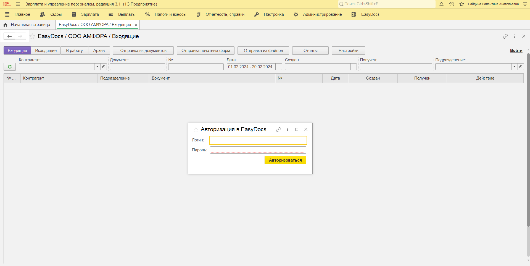Open the Подразделение dropdown list
The height and width of the screenshot is (266, 530).
point(514,67)
